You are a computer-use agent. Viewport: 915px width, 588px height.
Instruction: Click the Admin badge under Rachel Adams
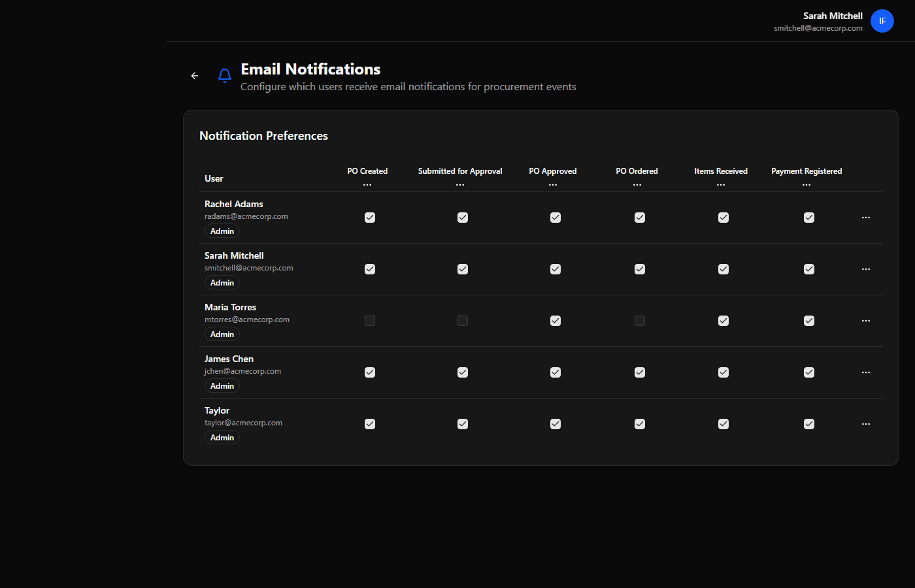222,231
